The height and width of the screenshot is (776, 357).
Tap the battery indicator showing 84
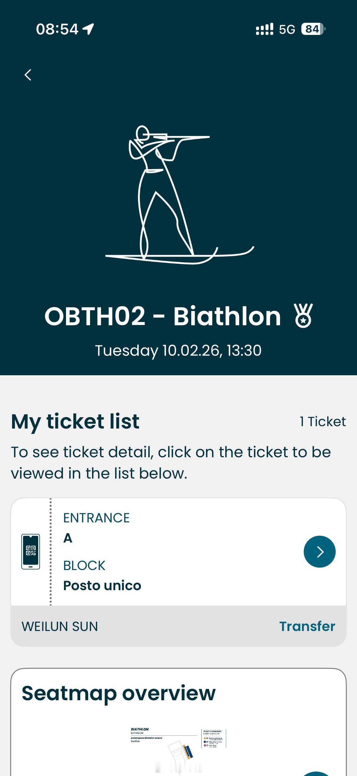click(313, 29)
